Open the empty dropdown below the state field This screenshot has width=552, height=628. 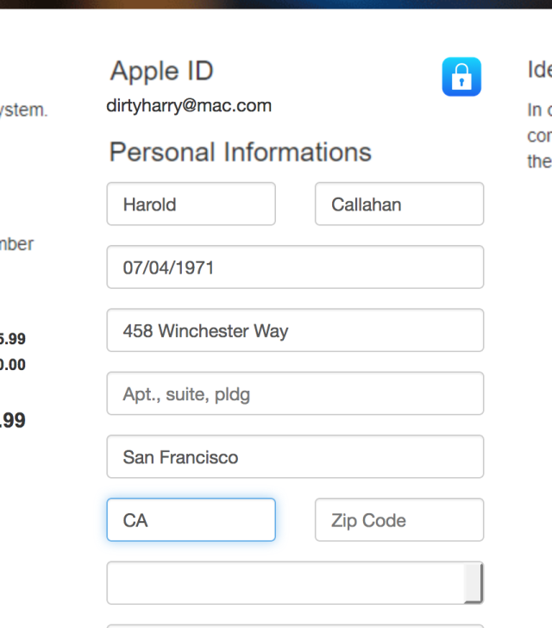point(285,583)
